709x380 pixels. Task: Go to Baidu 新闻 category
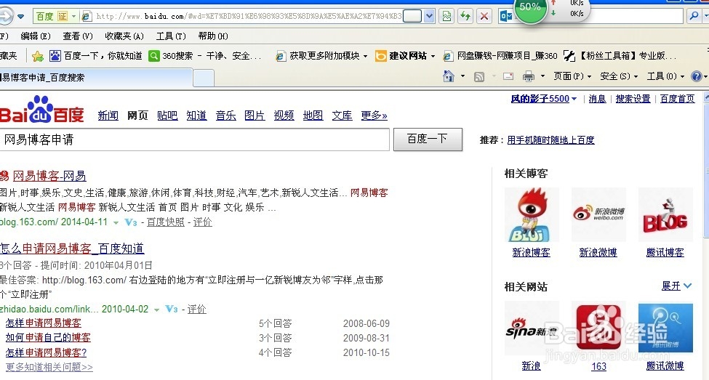click(108, 116)
